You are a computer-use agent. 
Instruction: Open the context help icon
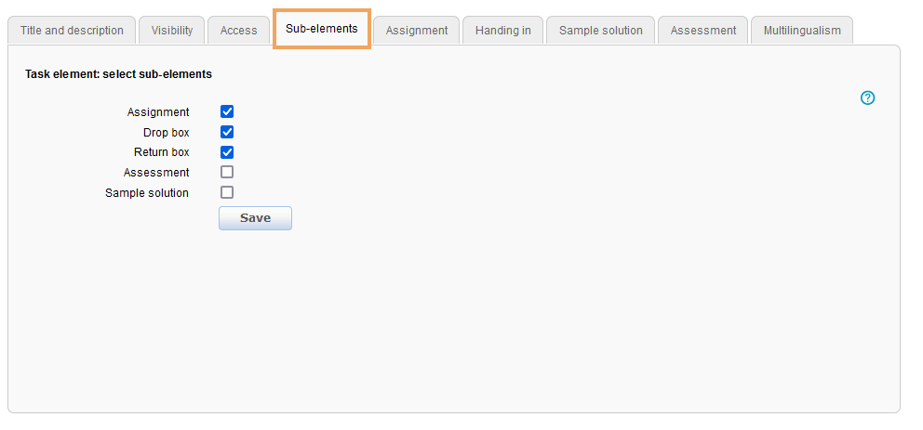coord(868,98)
